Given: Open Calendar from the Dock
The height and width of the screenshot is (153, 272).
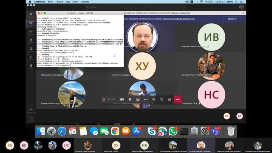Looking at the screenshot, I should [x=73, y=131].
